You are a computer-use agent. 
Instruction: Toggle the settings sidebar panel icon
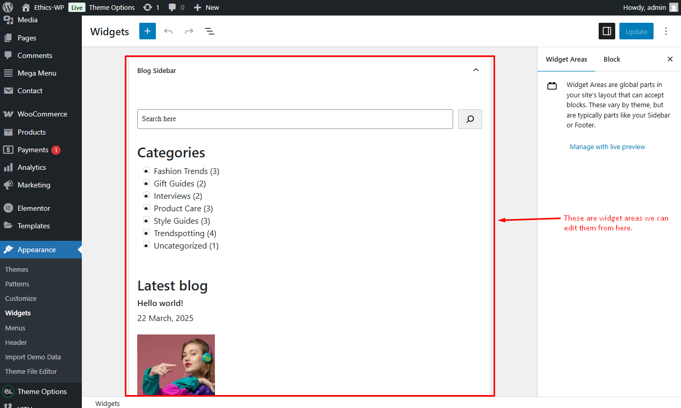tap(607, 31)
